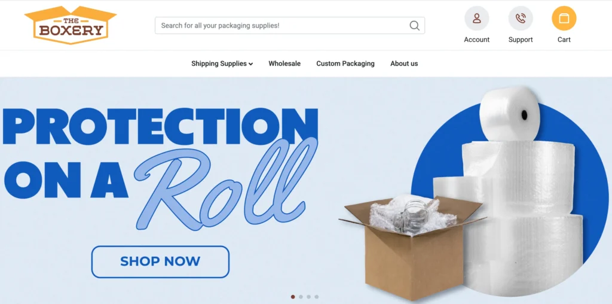612x304 pixels.
Task: Open the Wholesale menu item
Action: [284, 63]
